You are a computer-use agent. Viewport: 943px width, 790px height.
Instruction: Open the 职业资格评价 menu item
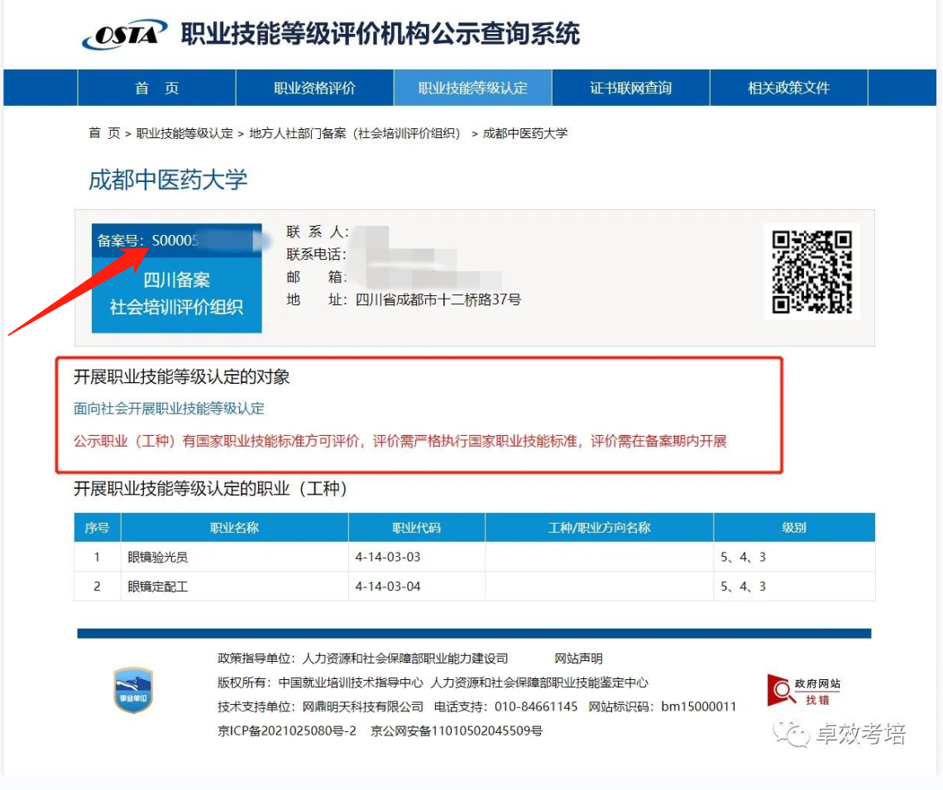314,89
